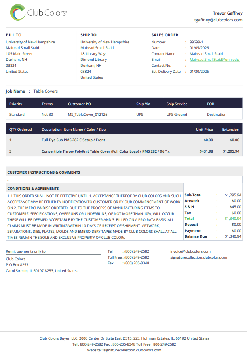Click the Unit Price column header
247x355 pixels.
click(x=204, y=130)
